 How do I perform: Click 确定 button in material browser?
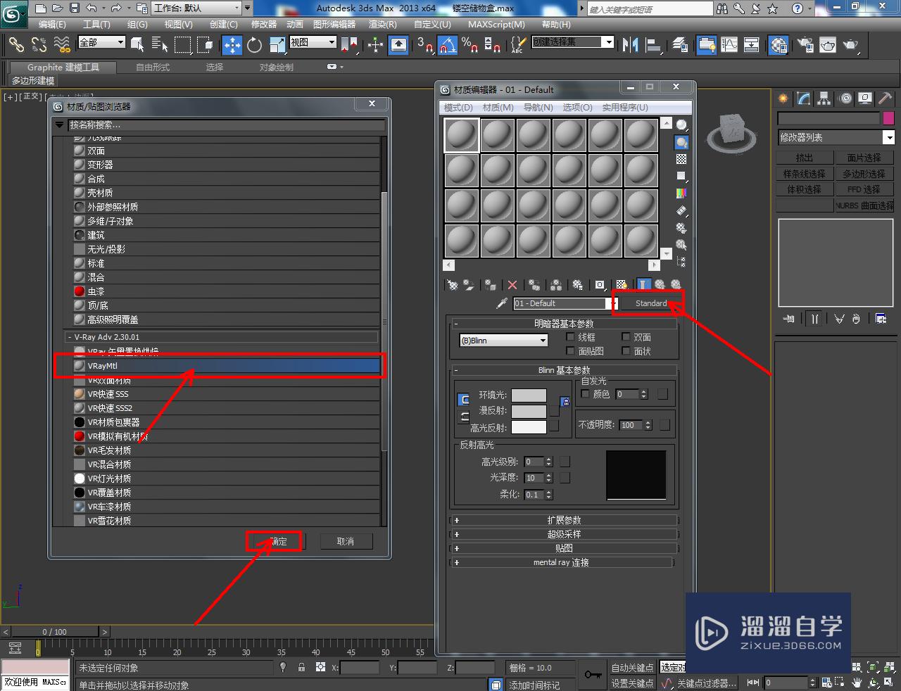(278, 541)
